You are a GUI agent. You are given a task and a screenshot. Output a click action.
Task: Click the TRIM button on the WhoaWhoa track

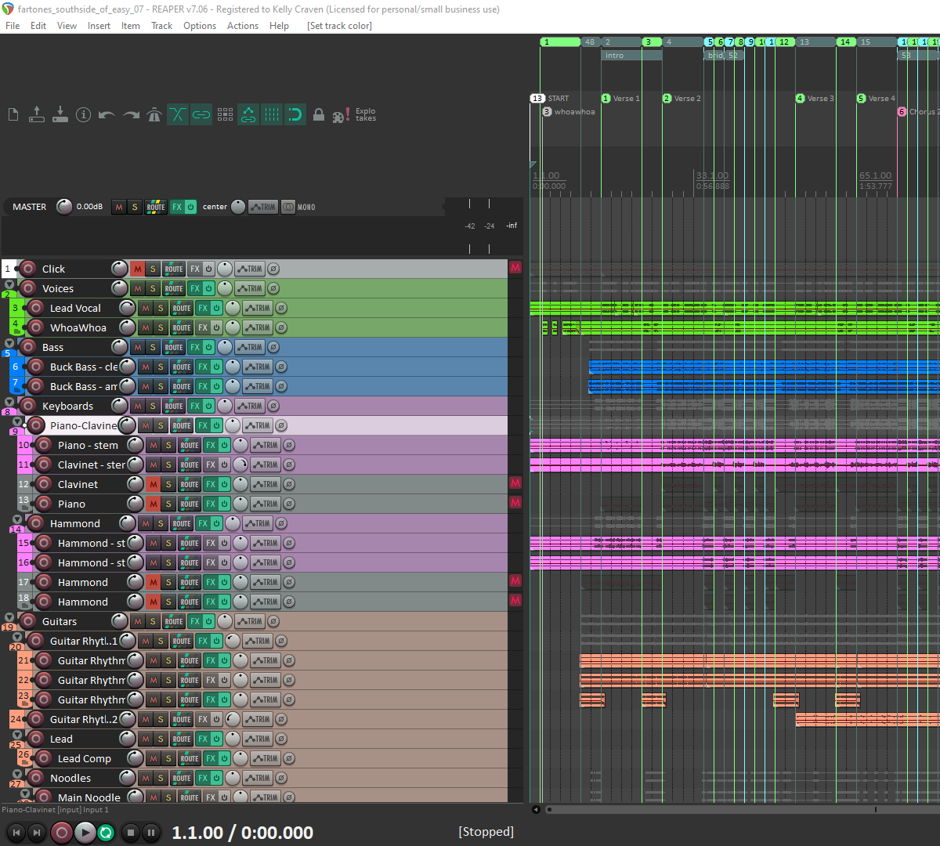[257, 327]
